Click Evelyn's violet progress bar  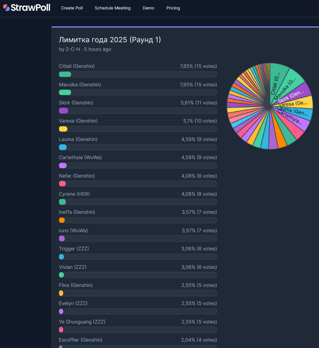(x=61, y=311)
